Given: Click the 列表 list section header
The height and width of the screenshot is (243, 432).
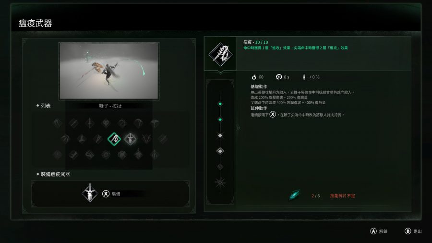Looking at the screenshot, I should tap(44, 106).
